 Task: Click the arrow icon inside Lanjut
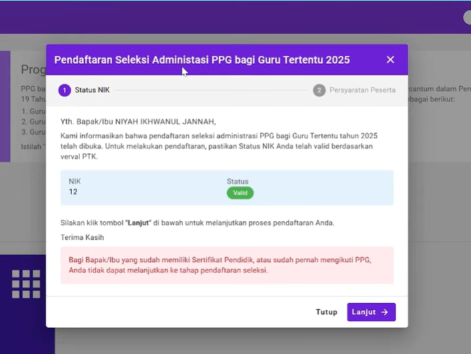(x=385, y=312)
